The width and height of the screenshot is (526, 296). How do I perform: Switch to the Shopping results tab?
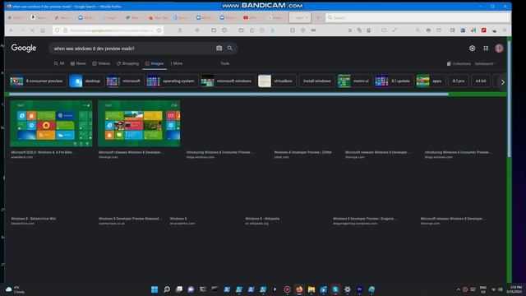[x=127, y=63]
